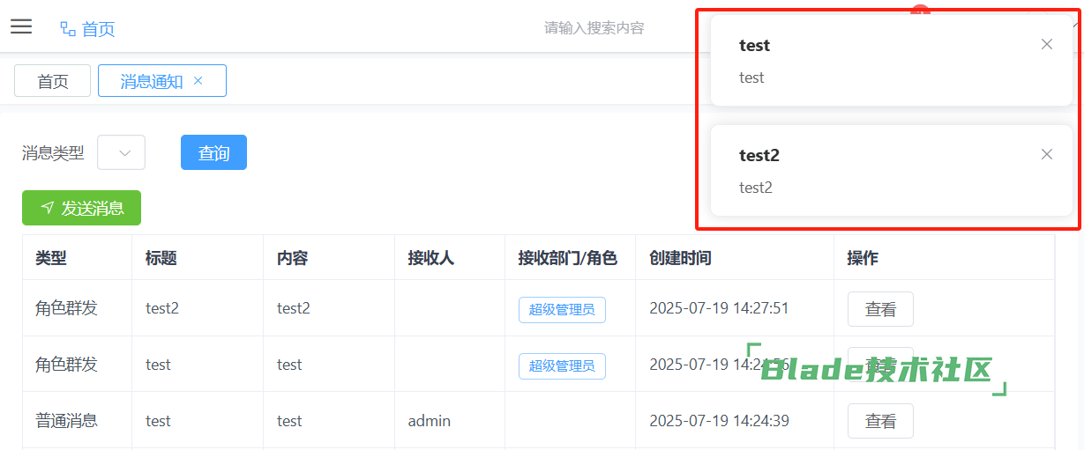Click the 创建时间 column header
The image size is (1084, 450).
(680, 258)
